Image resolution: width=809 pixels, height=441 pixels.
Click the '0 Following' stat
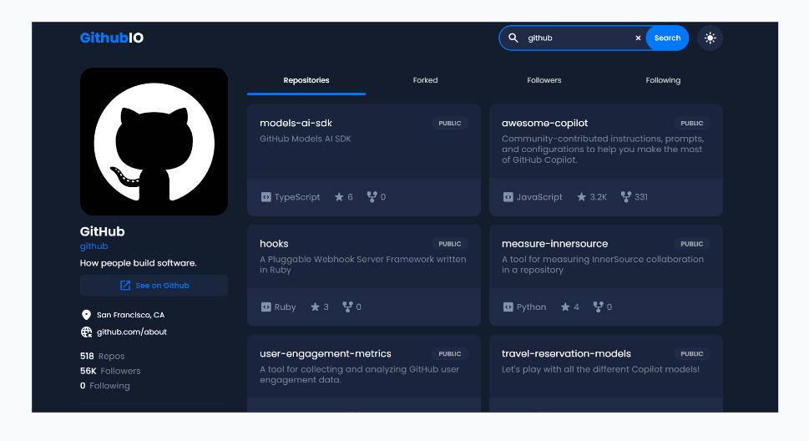tap(104, 386)
